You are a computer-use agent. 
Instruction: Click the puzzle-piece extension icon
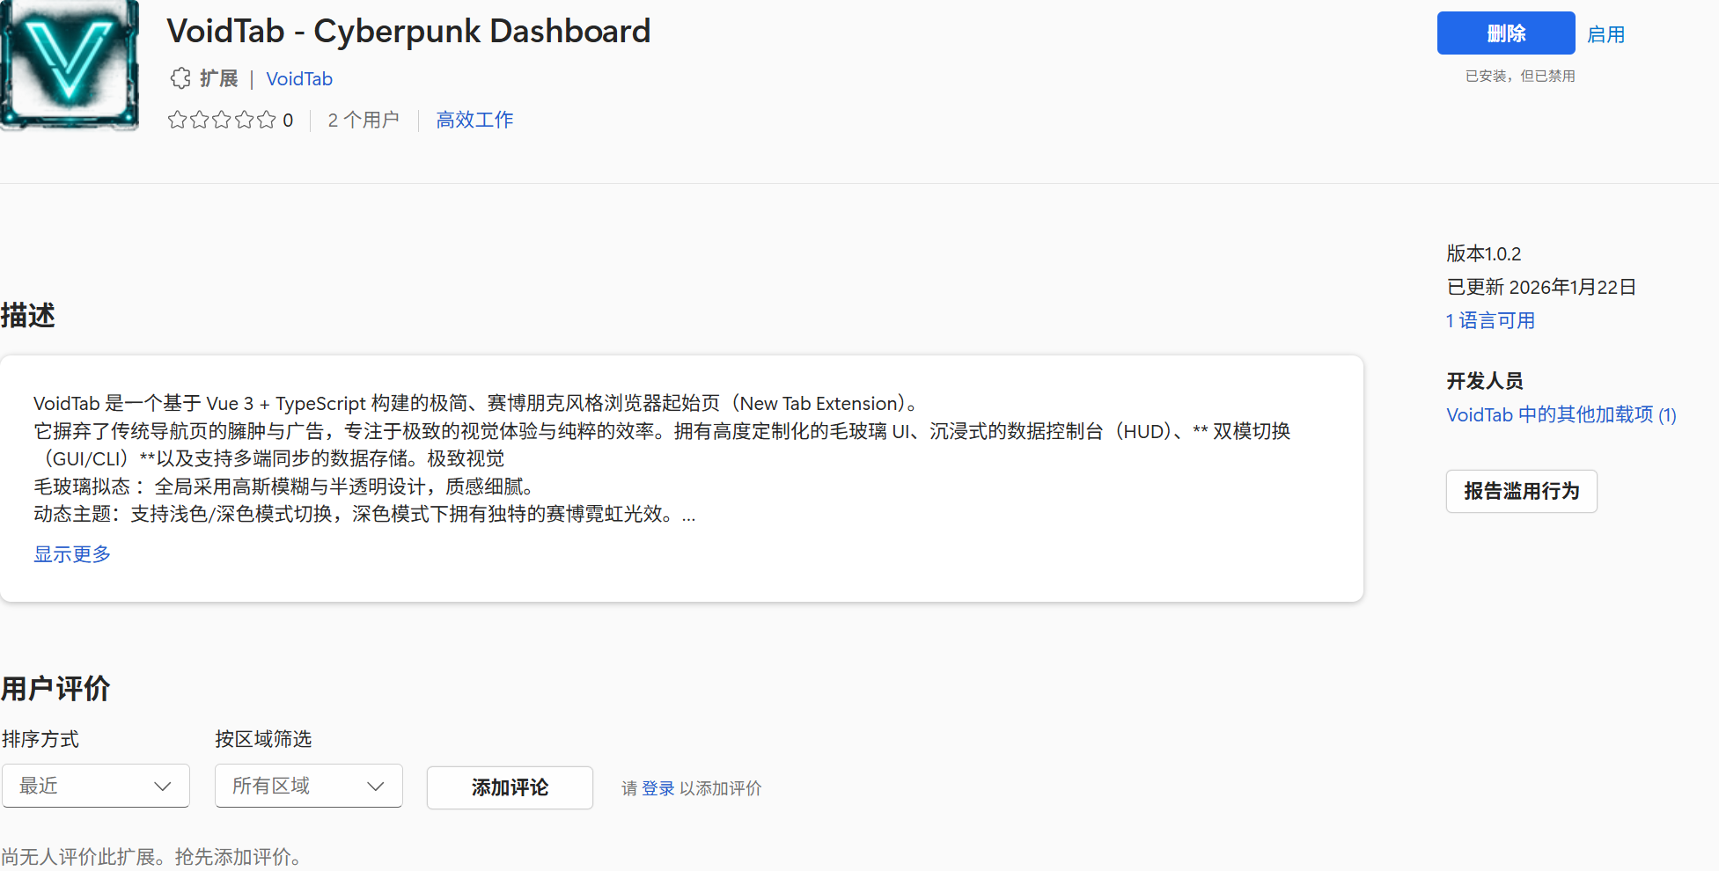coord(180,78)
